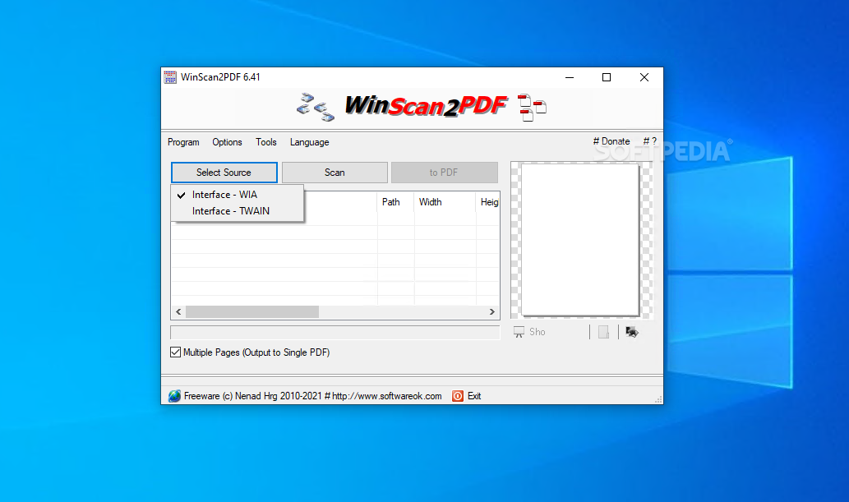Viewport: 849px width, 502px height.
Task: Click the Path column header
Action: pos(396,202)
